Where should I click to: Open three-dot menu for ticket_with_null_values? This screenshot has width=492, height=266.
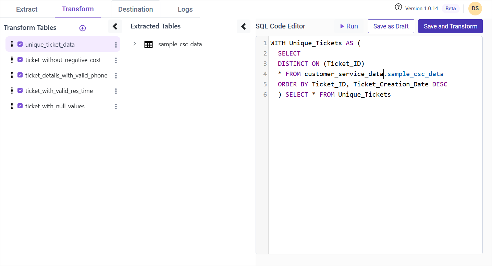point(116,107)
